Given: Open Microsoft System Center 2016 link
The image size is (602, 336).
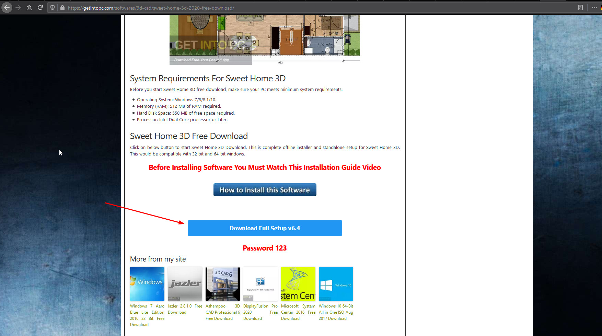Looking at the screenshot, I should [298, 312].
